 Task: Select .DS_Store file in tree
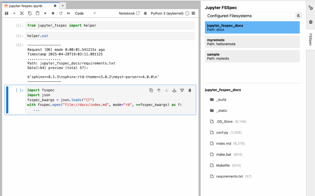228,122
